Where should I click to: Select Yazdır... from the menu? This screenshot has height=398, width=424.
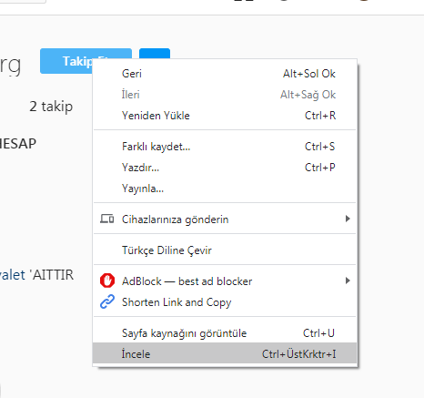click(x=225, y=168)
